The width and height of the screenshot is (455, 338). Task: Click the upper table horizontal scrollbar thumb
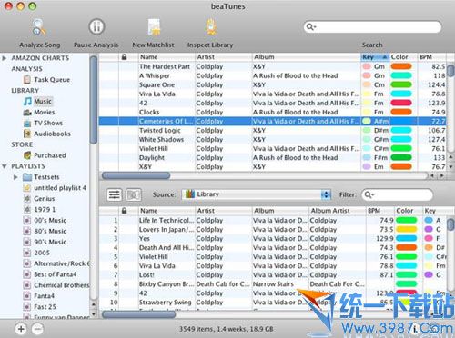point(136,175)
